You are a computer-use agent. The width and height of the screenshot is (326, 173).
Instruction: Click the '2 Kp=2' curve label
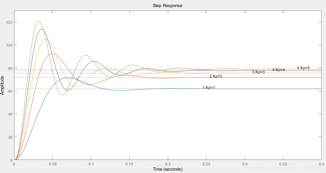[x=215, y=76]
